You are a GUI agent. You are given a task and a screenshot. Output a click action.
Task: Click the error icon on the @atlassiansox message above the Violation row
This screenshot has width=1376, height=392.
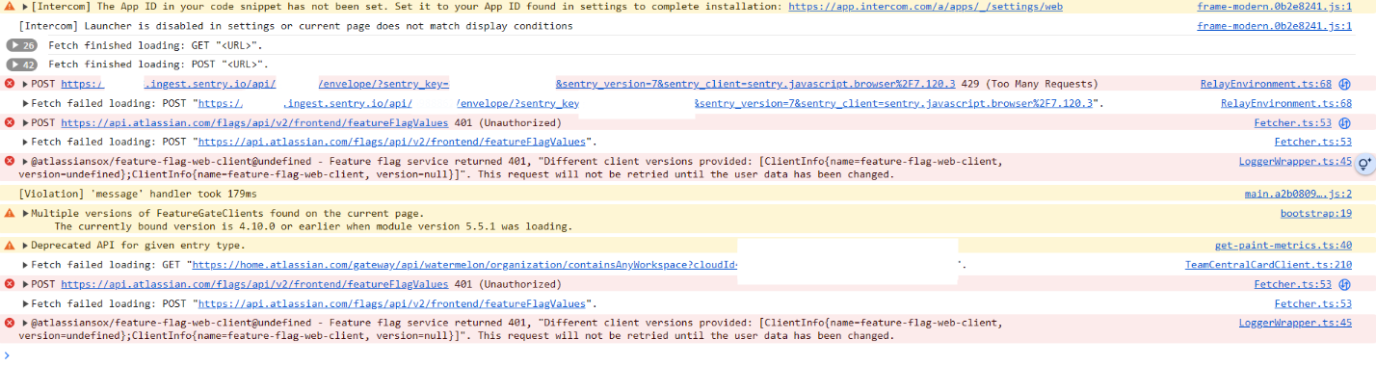(x=10, y=161)
